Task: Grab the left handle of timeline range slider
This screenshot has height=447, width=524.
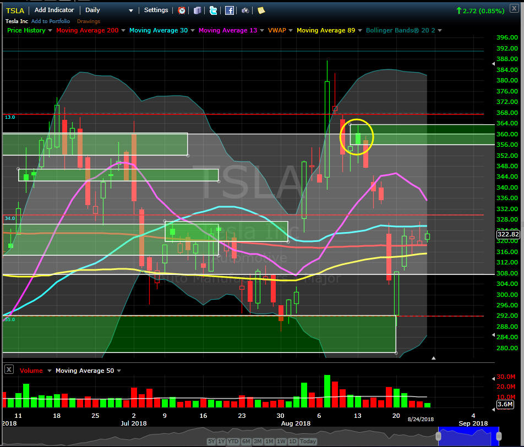Action: pyautogui.click(x=439, y=436)
